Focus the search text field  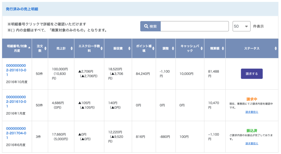point(195,26)
